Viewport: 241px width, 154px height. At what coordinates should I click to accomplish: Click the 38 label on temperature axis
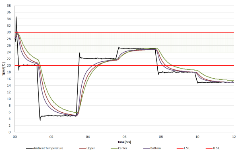point(9,6)
